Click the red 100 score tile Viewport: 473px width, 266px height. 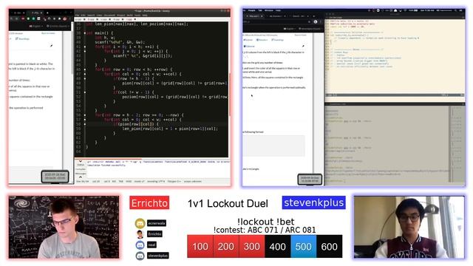pyautogui.click(x=200, y=246)
